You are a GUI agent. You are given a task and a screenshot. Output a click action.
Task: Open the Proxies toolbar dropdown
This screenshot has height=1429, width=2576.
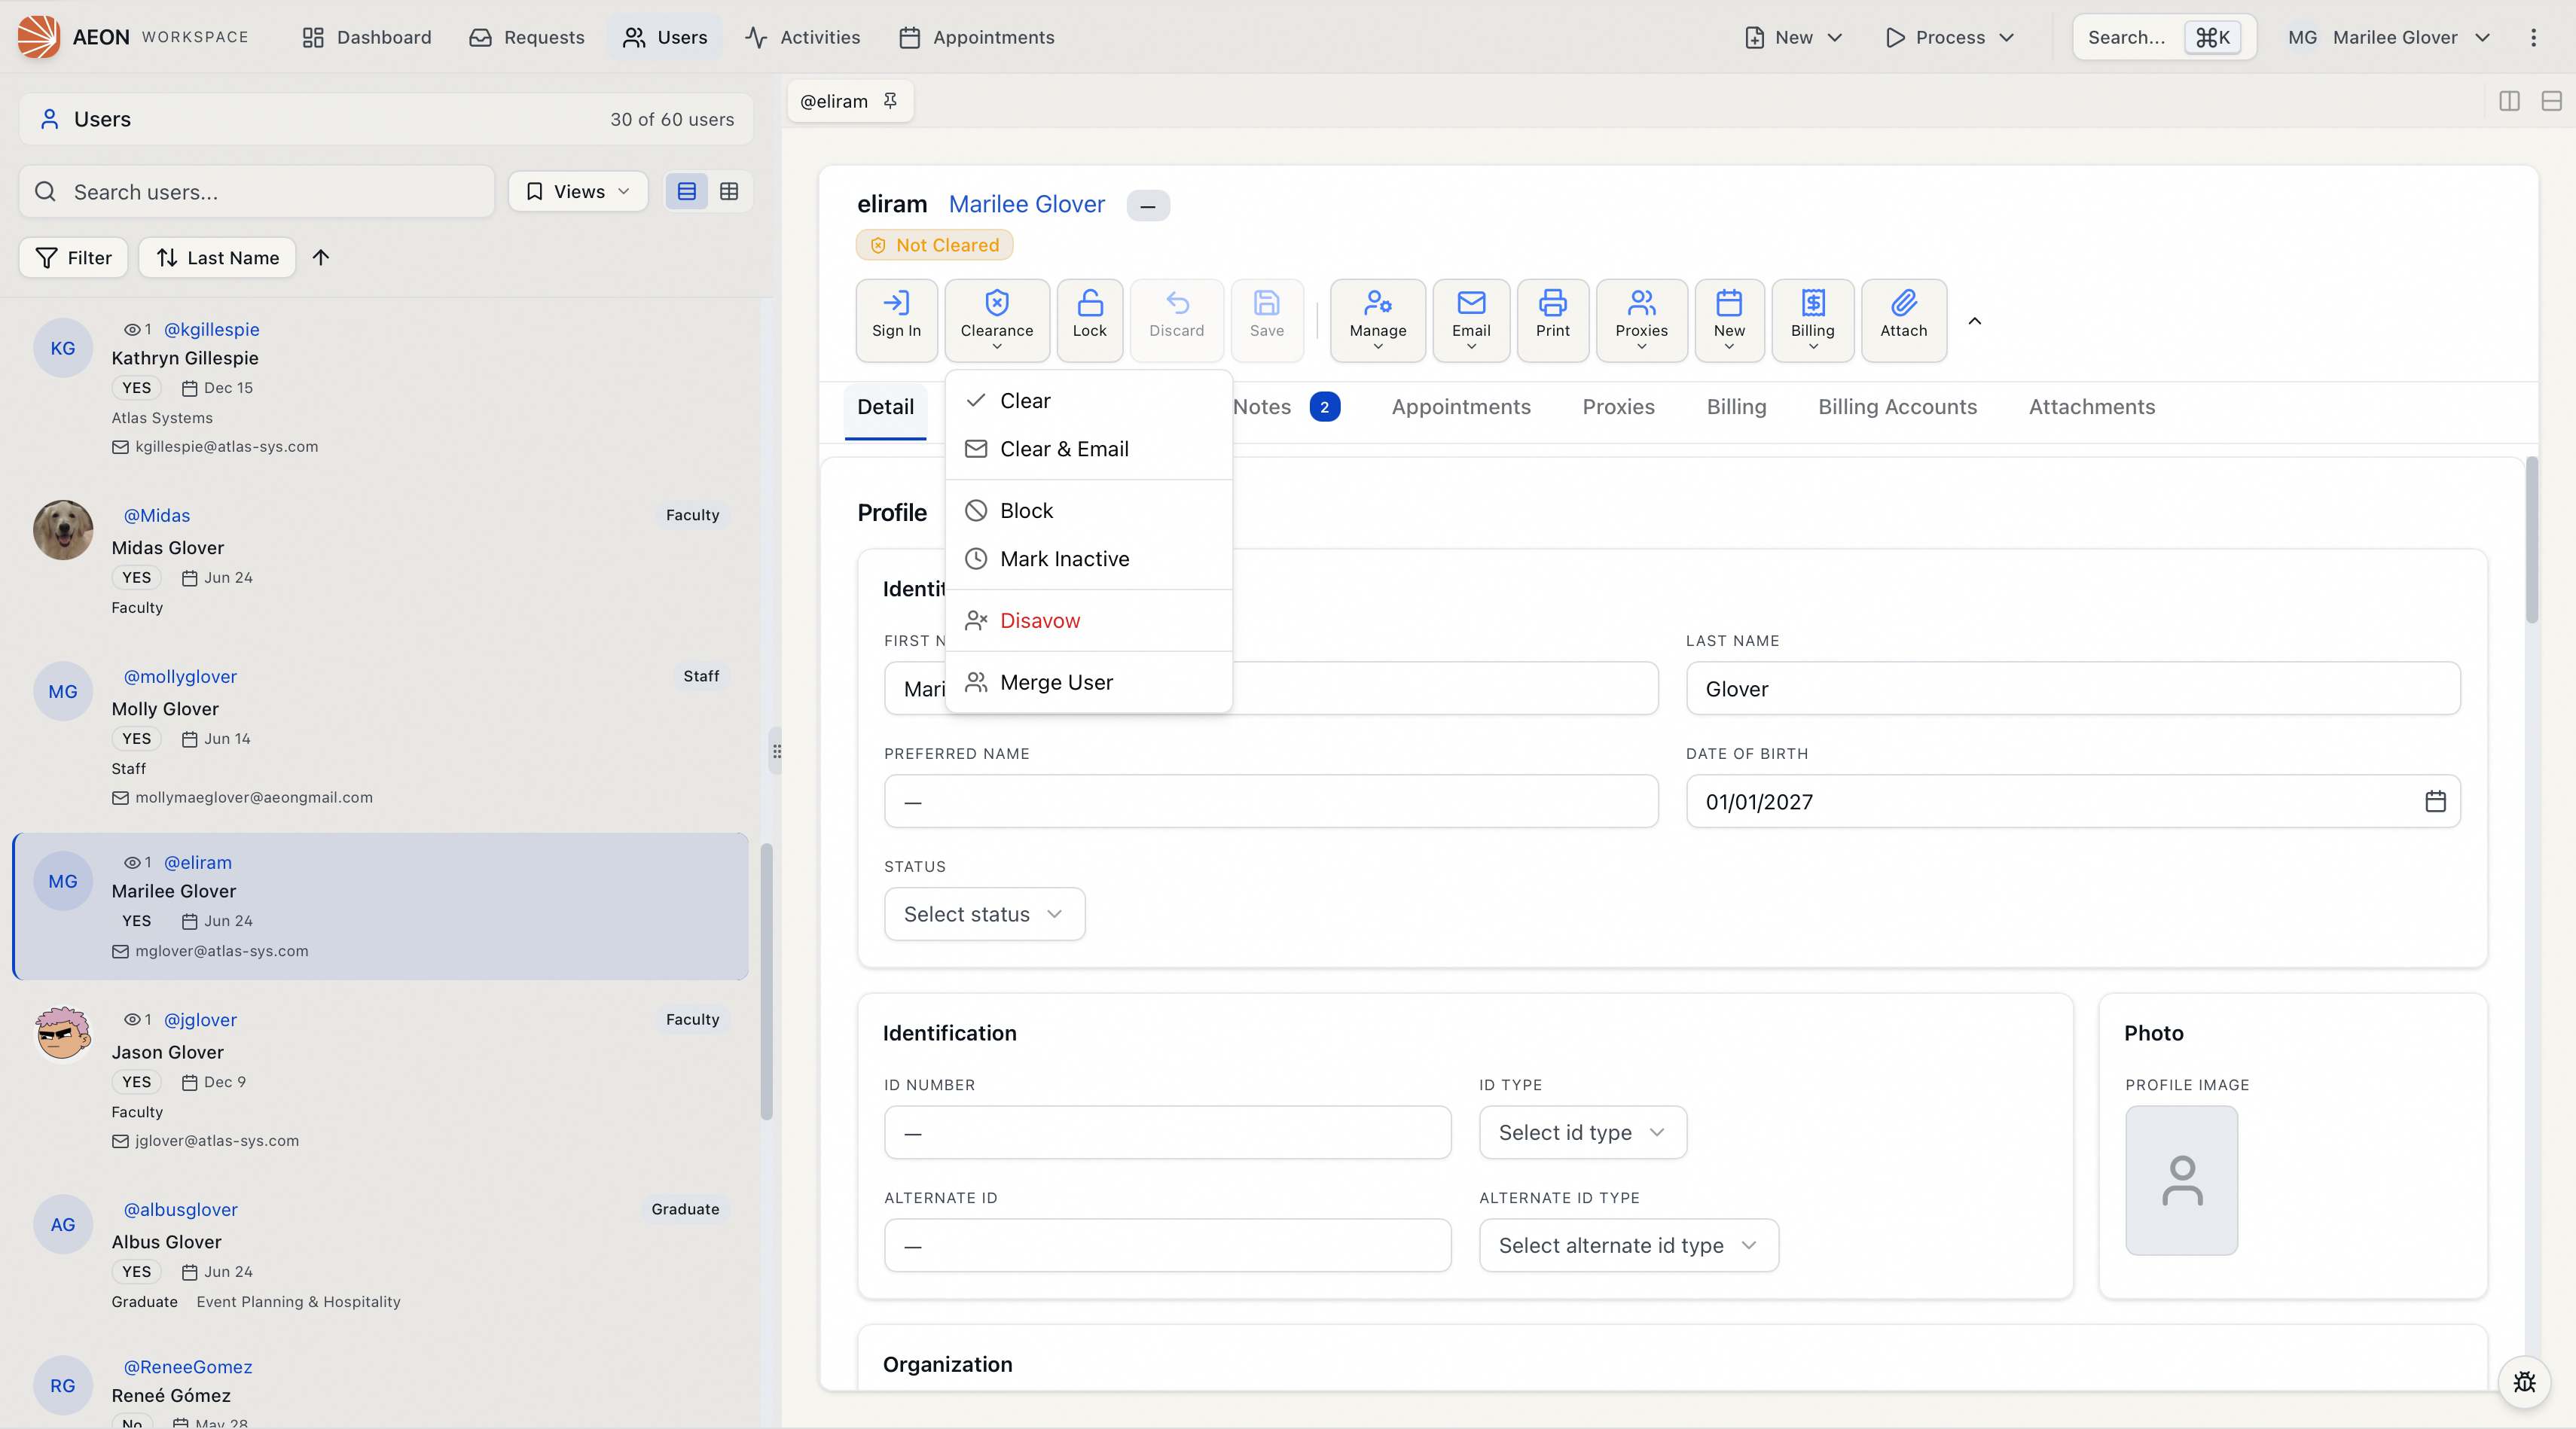click(x=1641, y=320)
